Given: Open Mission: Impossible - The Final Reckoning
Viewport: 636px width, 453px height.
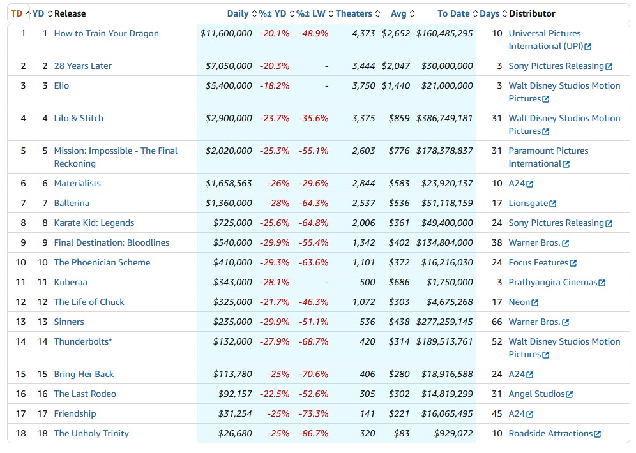Looking at the screenshot, I should 116,157.
